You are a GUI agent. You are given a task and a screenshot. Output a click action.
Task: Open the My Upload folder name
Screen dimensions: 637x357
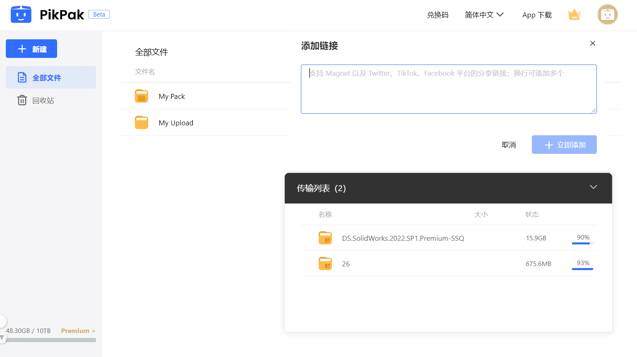[x=176, y=123]
